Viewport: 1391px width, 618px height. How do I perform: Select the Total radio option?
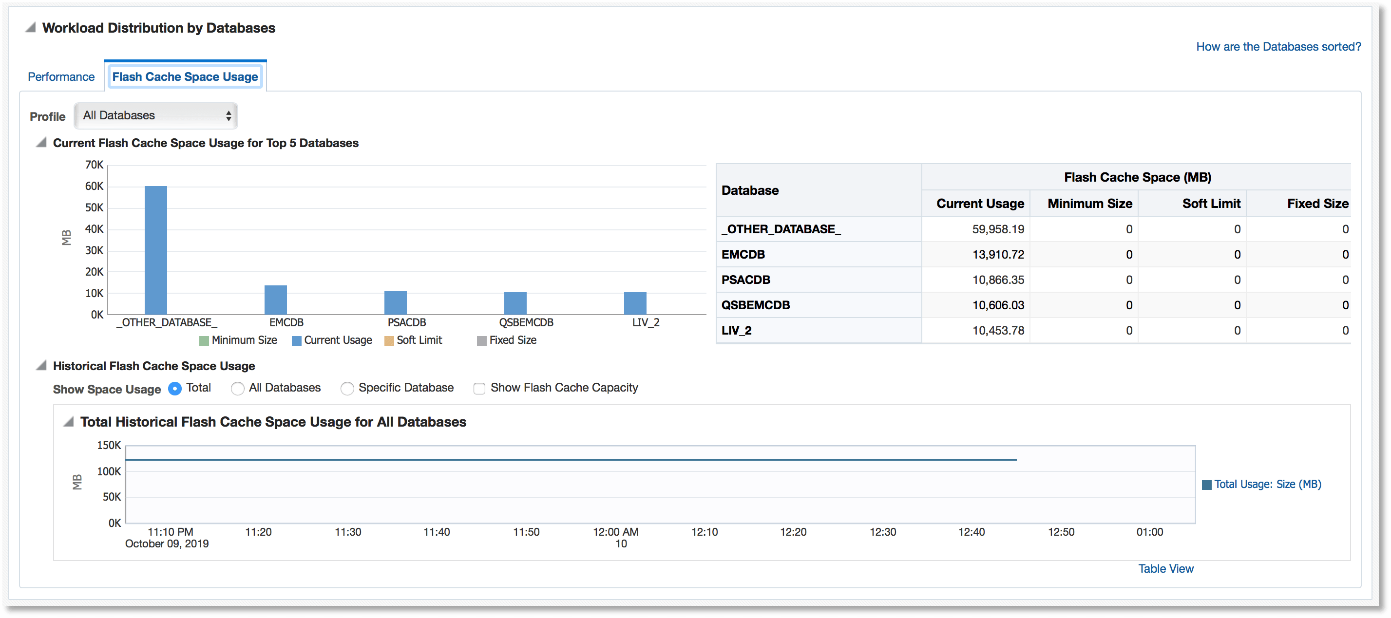175,388
